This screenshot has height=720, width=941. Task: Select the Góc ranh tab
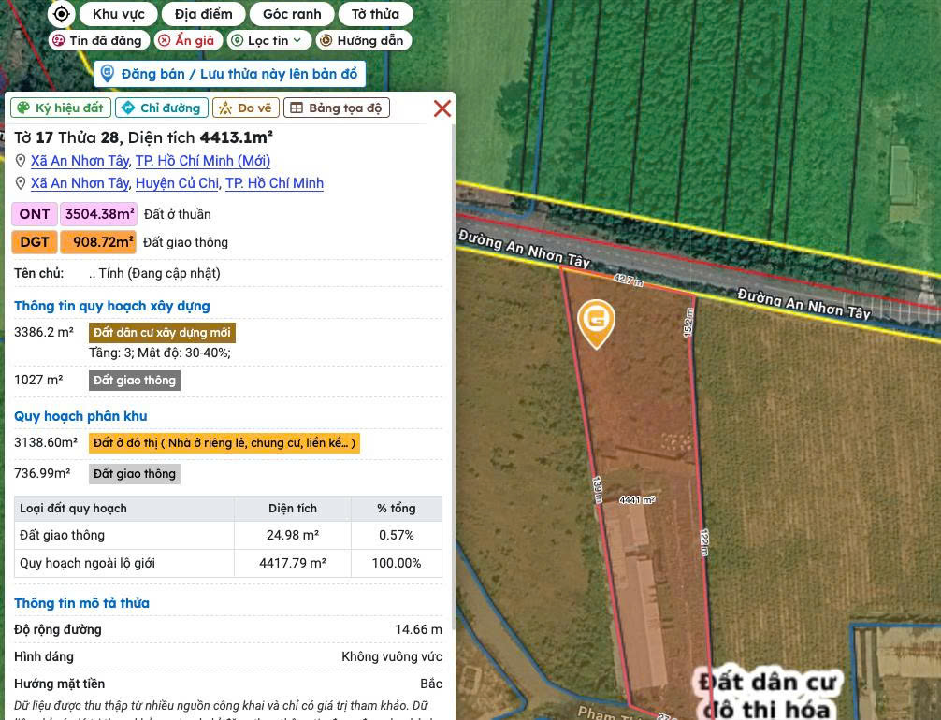pos(292,14)
